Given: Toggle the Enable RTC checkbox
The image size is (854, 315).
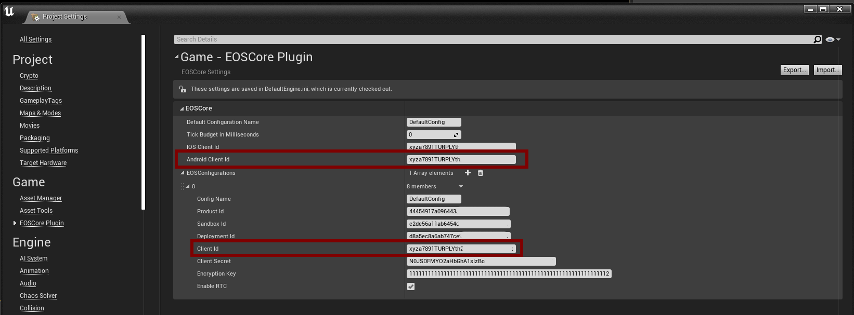Looking at the screenshot, I should pos(411,286).
